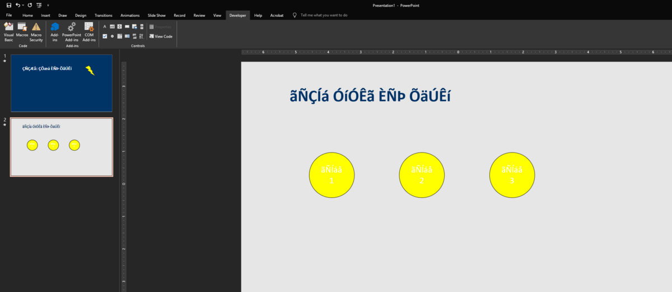Click the Macros button
This screenshot has width=672, height=292.
point(22,30)
